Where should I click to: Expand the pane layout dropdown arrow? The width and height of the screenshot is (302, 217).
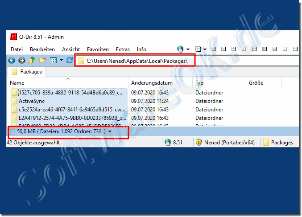pos(205,49)
